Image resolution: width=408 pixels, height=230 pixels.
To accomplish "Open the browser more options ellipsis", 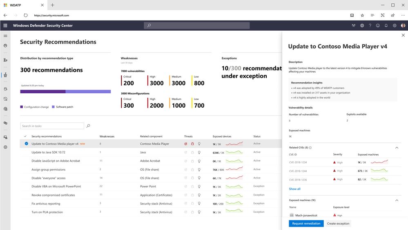I will 403,16.
